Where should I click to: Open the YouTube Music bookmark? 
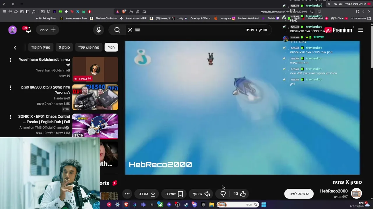point(318,18)
